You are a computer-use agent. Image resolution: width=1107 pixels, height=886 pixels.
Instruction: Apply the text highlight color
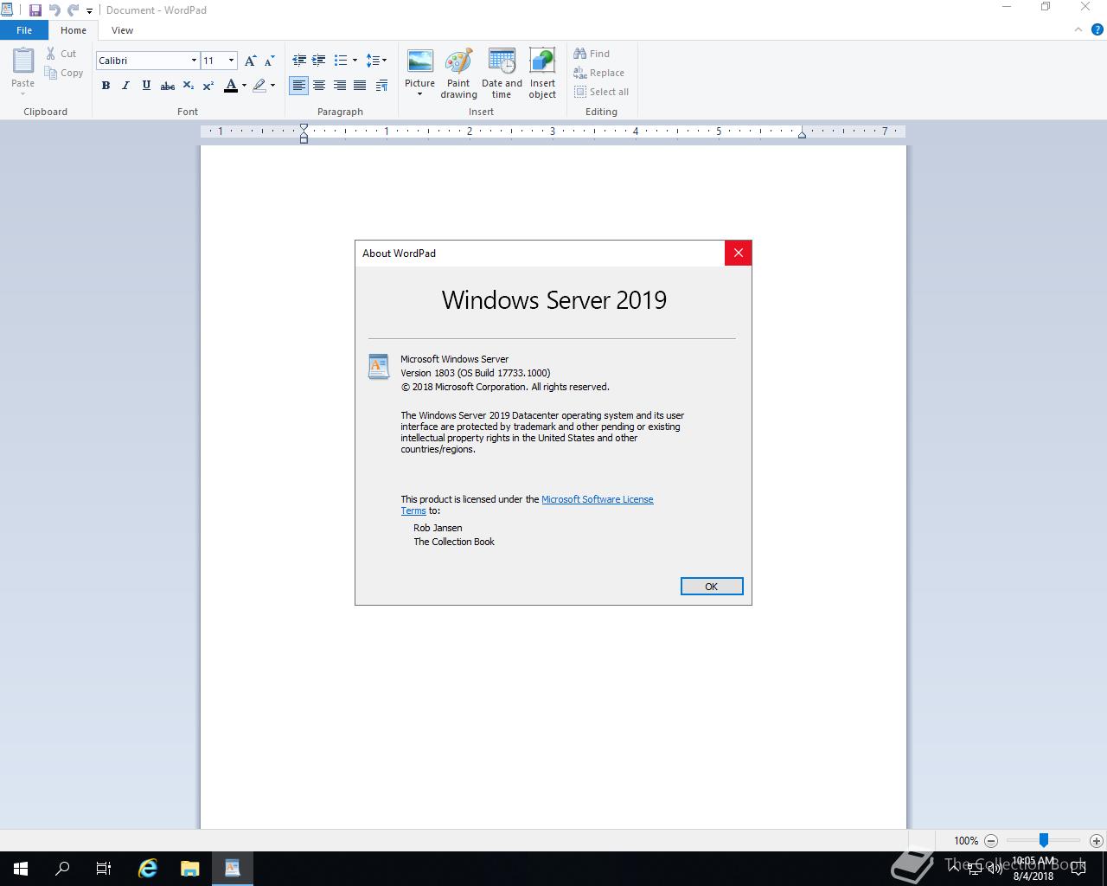click(259, 86)
